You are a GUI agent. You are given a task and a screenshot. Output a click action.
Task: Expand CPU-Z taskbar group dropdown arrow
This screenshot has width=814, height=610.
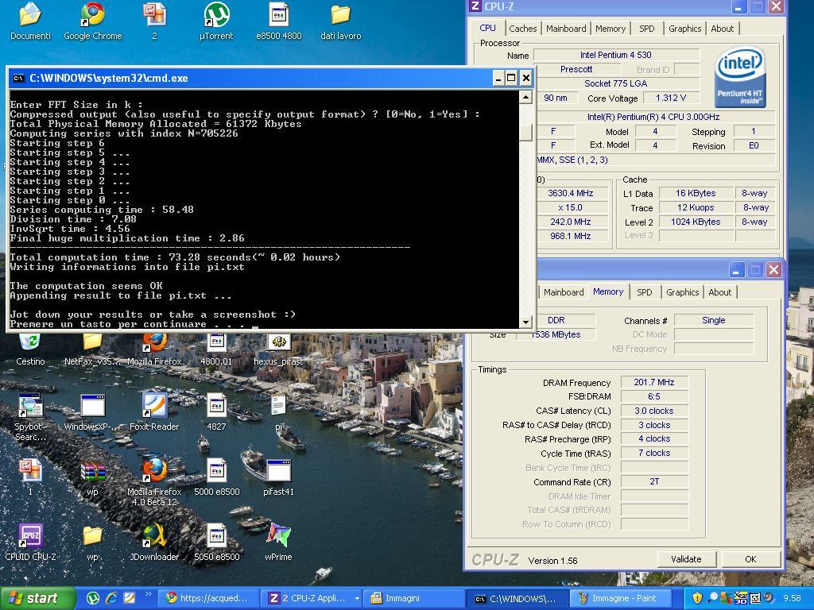pyautogui.click(x=357, y=599)
